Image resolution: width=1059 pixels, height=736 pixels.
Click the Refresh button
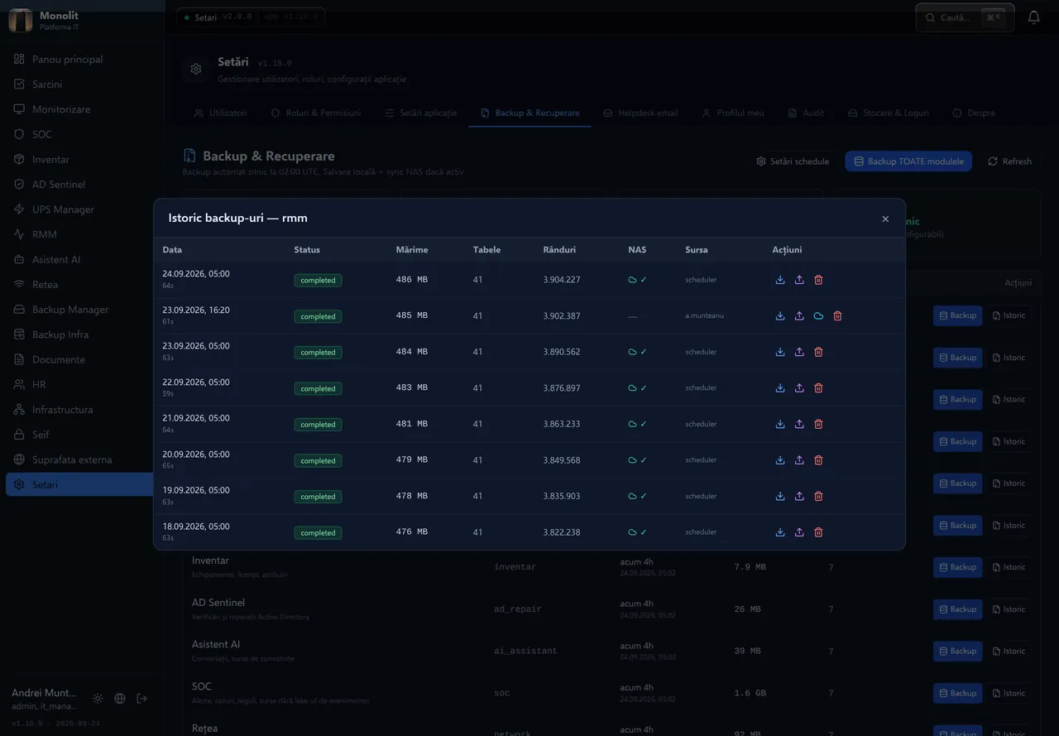click(1009, 161)
